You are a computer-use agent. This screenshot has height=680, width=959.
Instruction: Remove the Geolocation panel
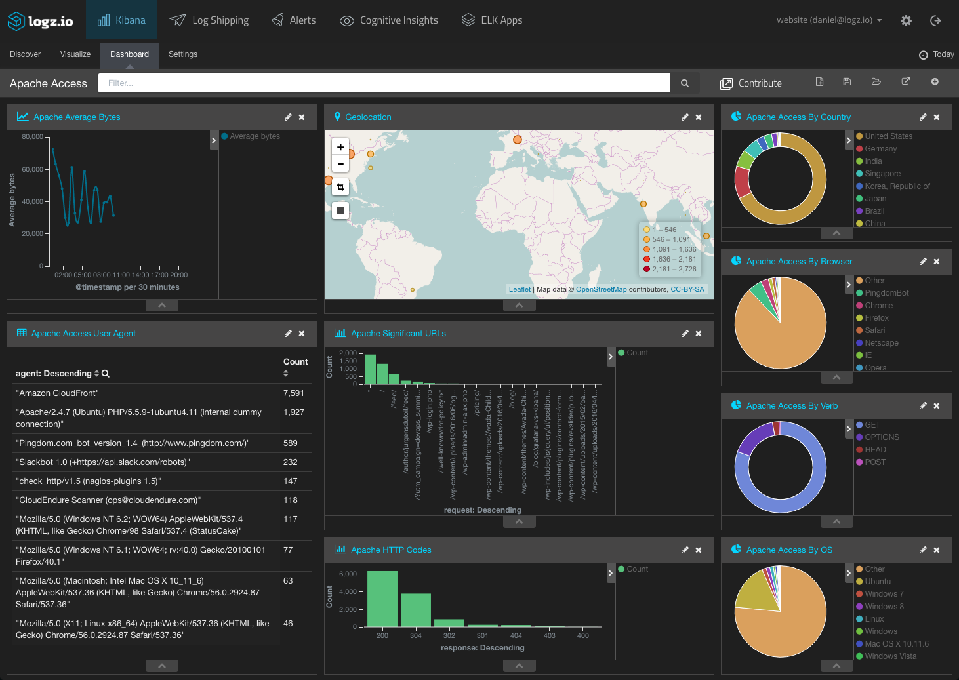(x=699, y=117)
